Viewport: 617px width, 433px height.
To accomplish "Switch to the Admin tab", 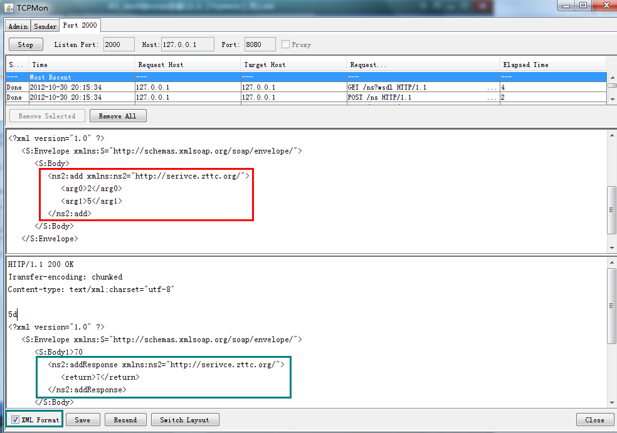I will [17, 26].
